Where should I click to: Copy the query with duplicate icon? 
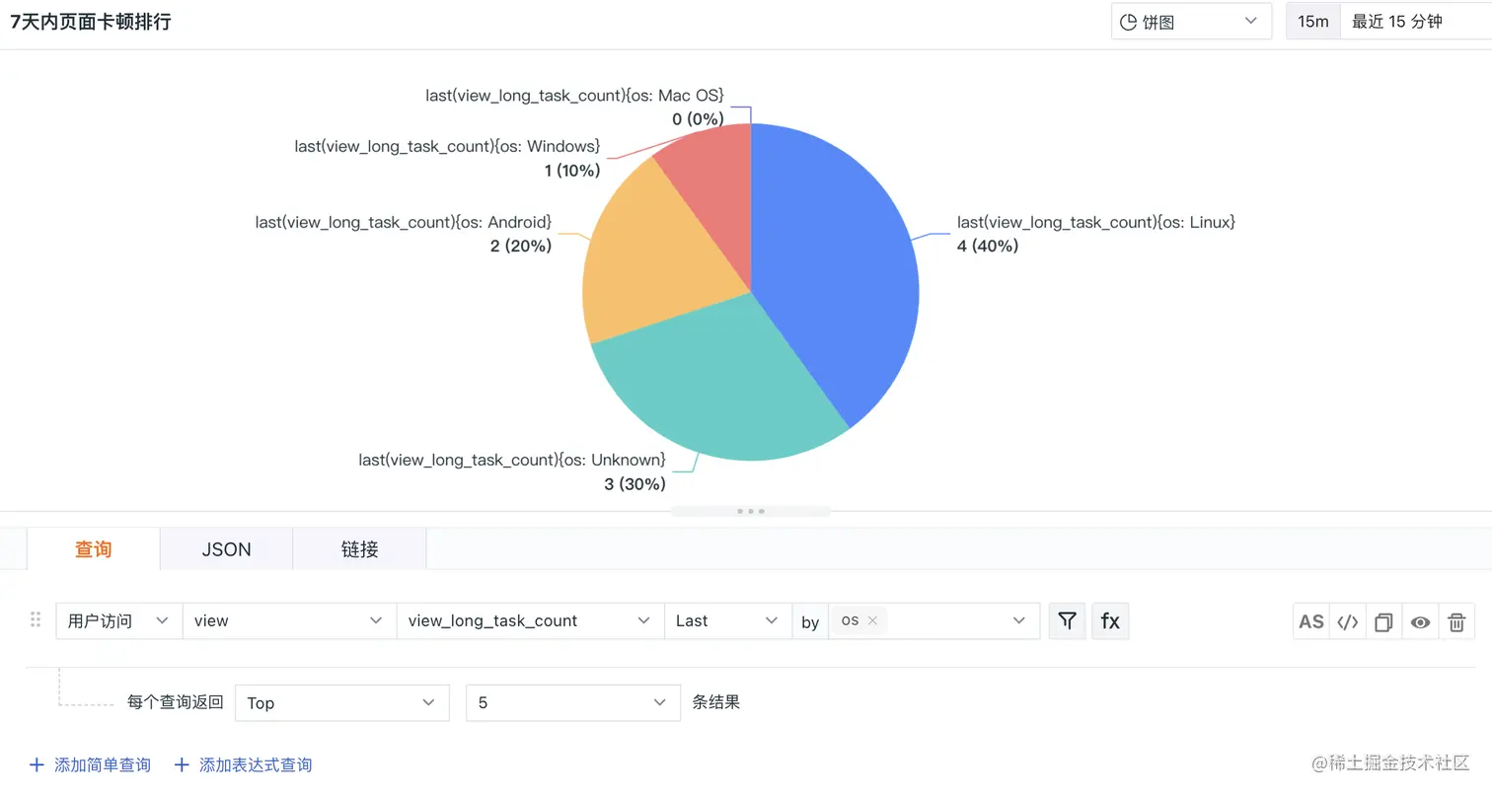coord(1383,621)
